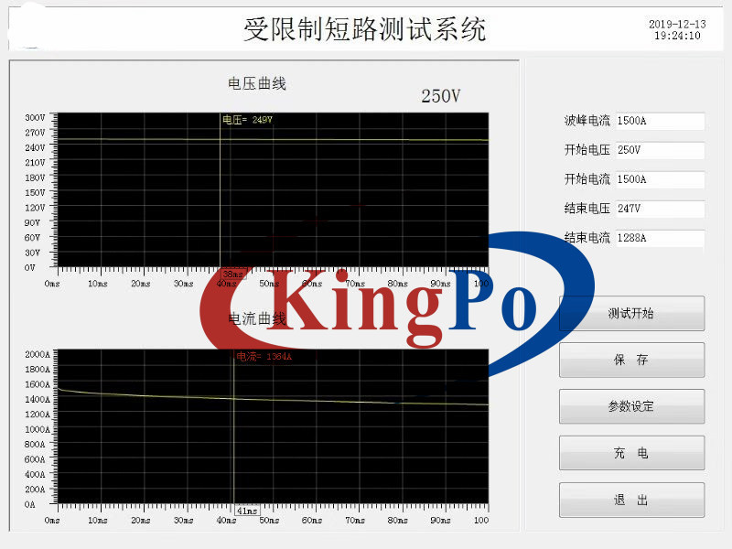Open 参数设定 parameter settings

[x=631, y=406]
